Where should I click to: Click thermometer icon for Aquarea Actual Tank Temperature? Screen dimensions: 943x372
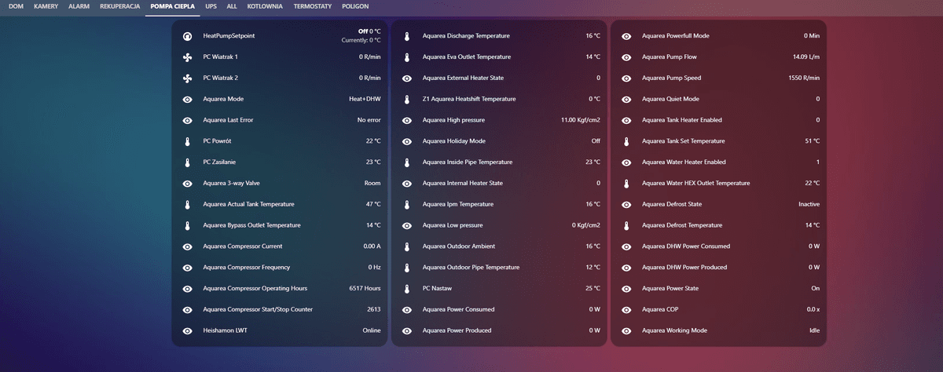click(x=187, y=204)
